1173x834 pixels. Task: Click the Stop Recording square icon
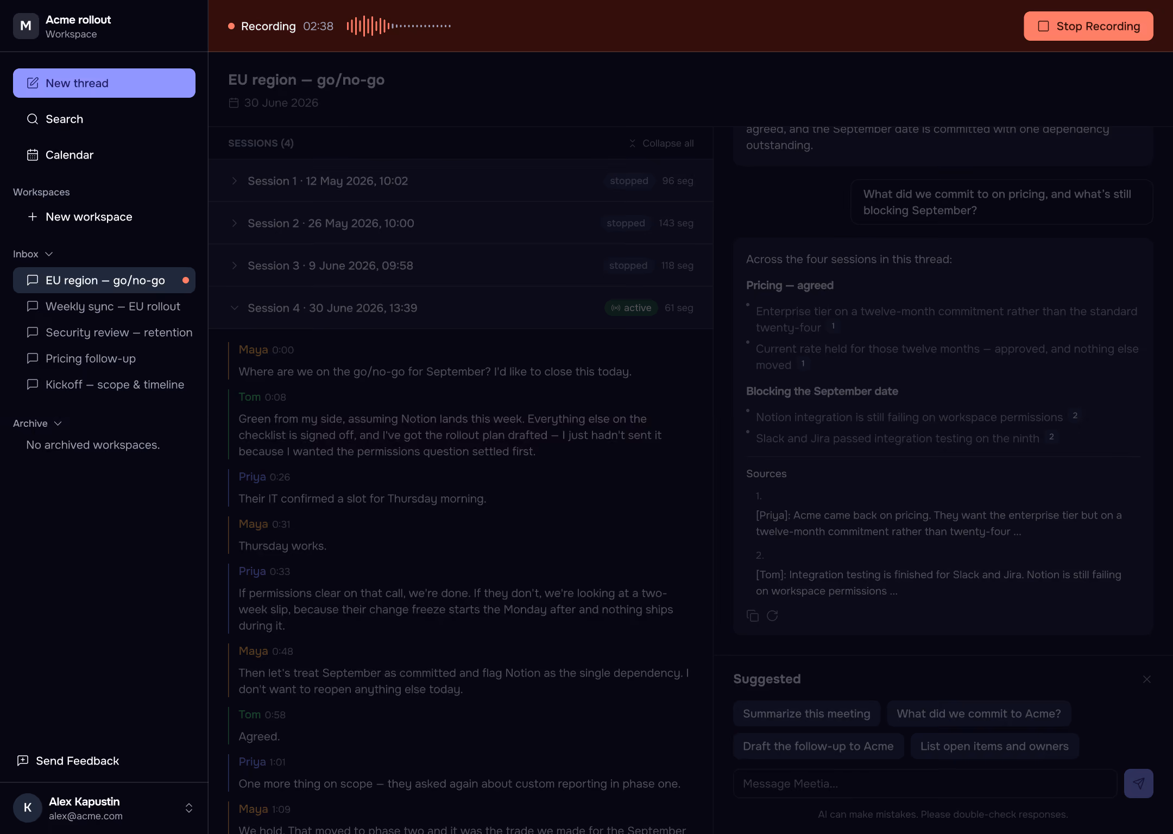tap(1043, 26)
